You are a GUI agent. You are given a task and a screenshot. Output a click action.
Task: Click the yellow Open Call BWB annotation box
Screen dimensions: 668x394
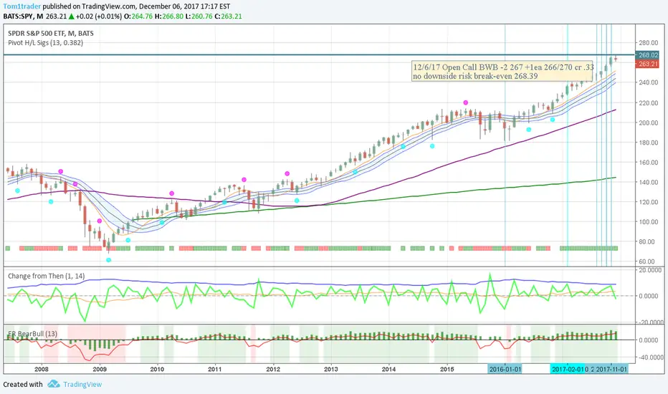tap(502, 72)
